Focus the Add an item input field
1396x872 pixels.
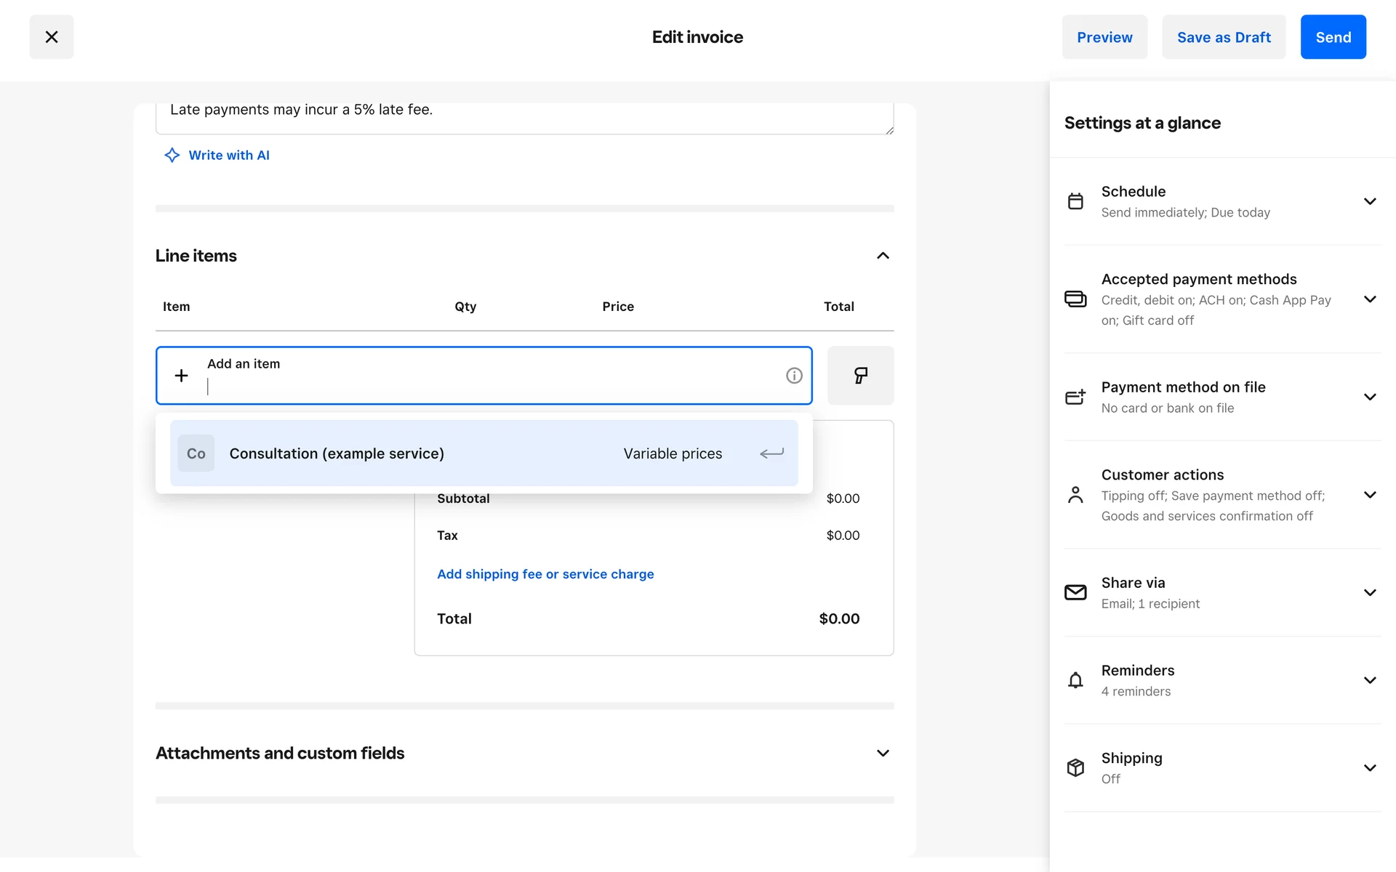coord(487,386)
